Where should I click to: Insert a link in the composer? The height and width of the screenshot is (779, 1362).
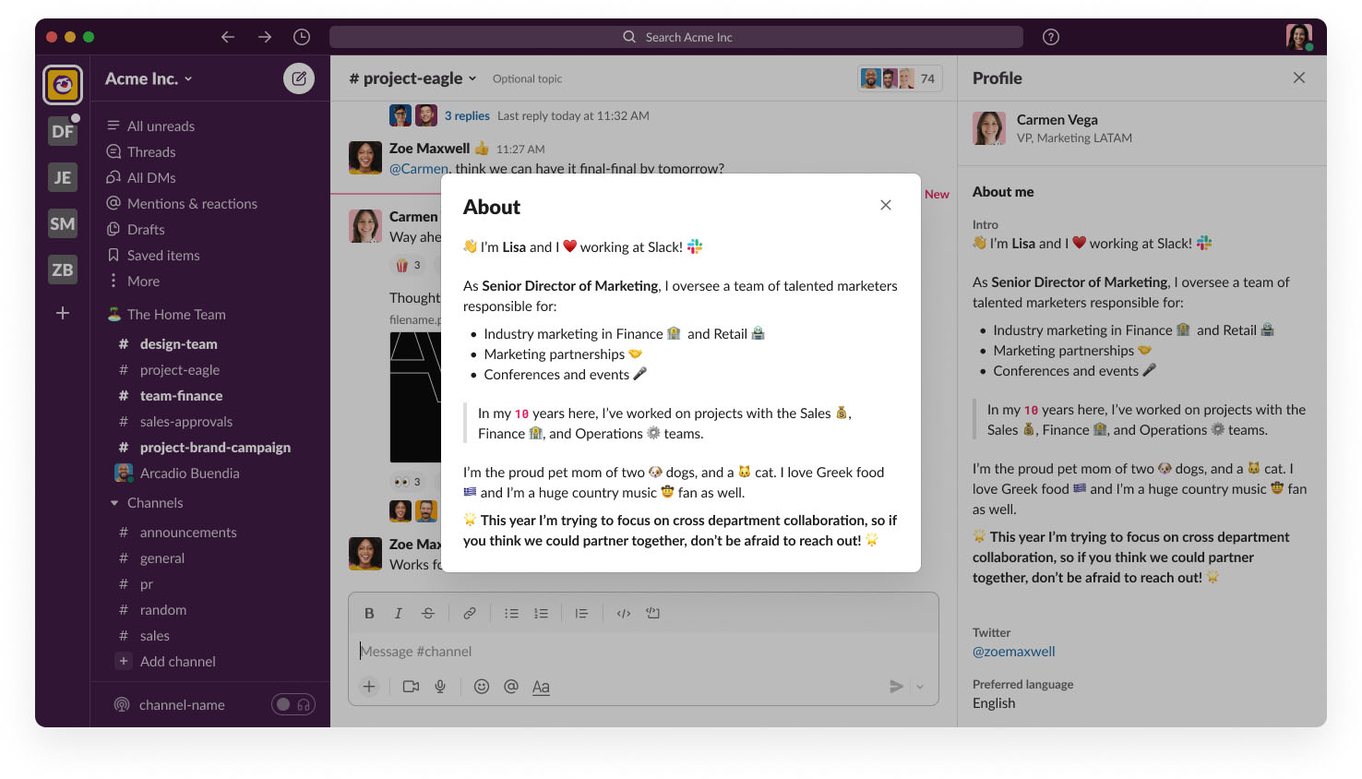[x=470, y=613]
